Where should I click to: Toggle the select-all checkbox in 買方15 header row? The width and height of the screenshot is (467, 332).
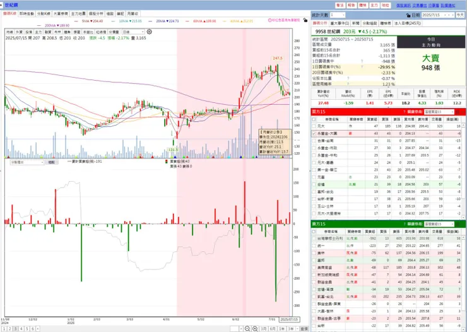[314, 119]
